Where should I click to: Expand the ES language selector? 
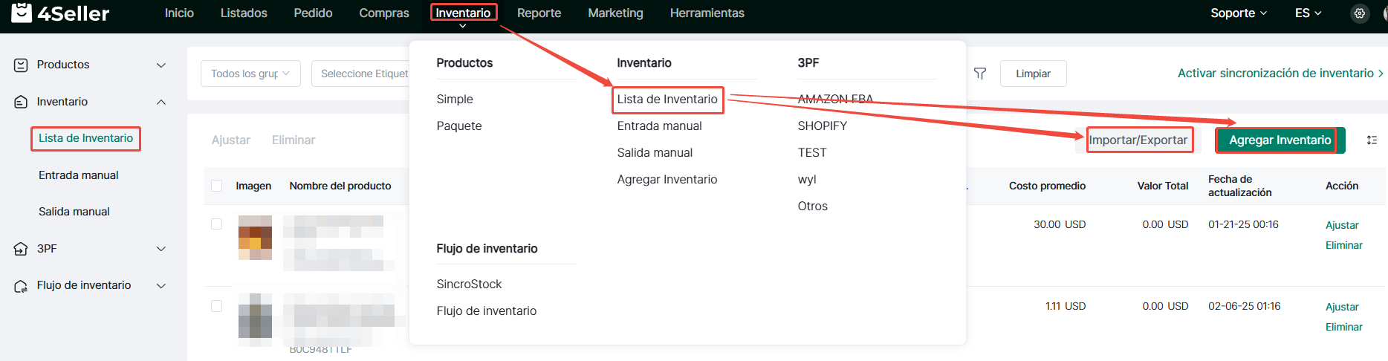click(x=1308, y=13)
